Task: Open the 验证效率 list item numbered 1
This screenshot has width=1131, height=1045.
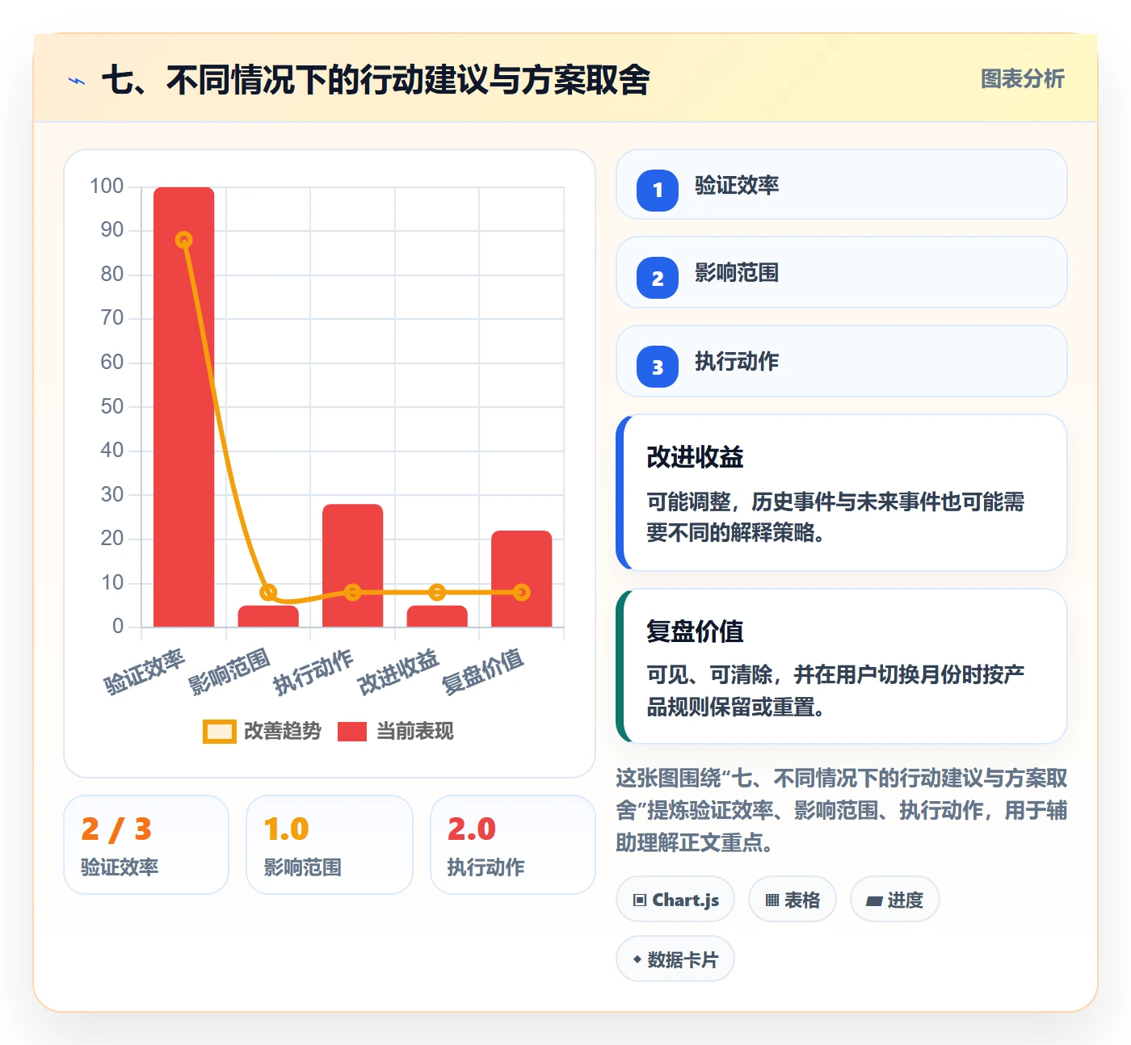Action: point(842,184)
